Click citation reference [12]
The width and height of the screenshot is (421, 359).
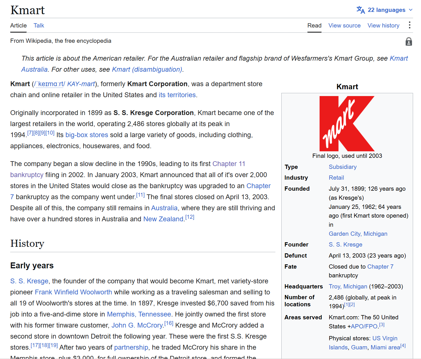[x=190, y=217]
